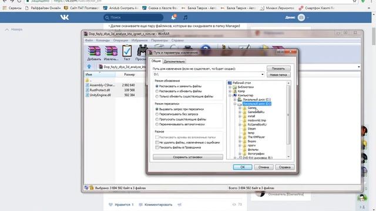
Task: Click the Библиотеки libraries icon in folder tree
Action: (x=235, y=87)
